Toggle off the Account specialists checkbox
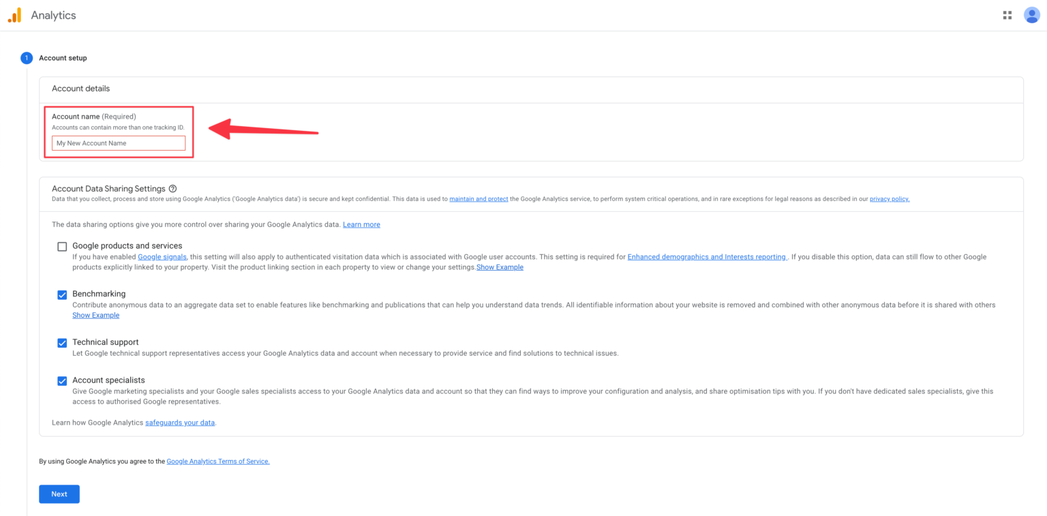The image size is (1047, 516). pyautogui.click(x=62, y=381)
